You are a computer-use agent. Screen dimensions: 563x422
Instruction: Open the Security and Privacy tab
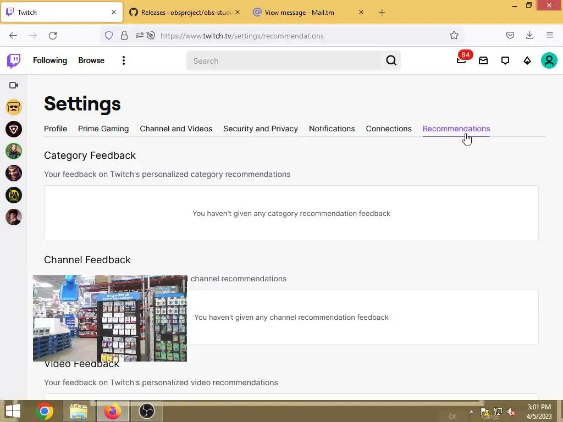tap(261, 129)
